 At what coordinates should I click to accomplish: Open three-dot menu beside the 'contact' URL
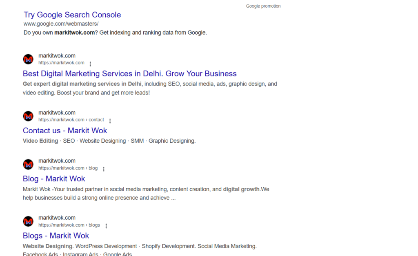[x=110, y=121]
